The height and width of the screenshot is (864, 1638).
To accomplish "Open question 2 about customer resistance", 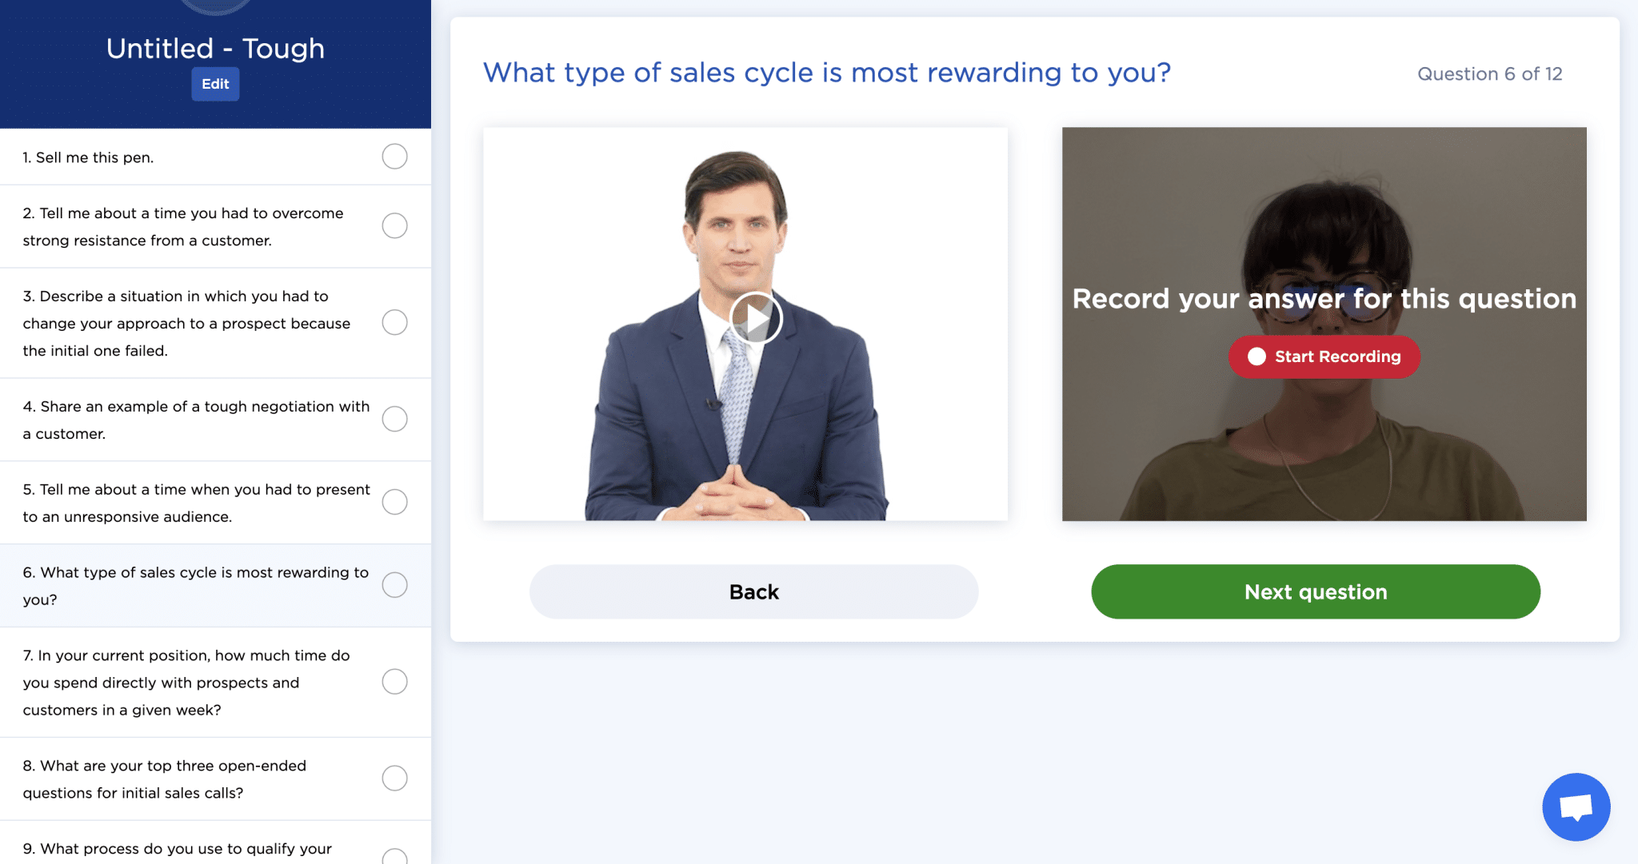I will 184,226.
